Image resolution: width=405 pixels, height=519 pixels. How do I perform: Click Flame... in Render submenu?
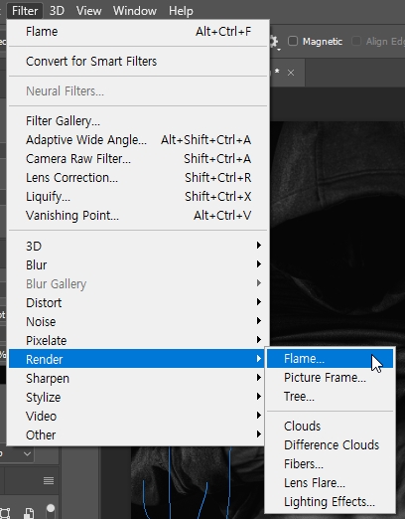[330, 359]
